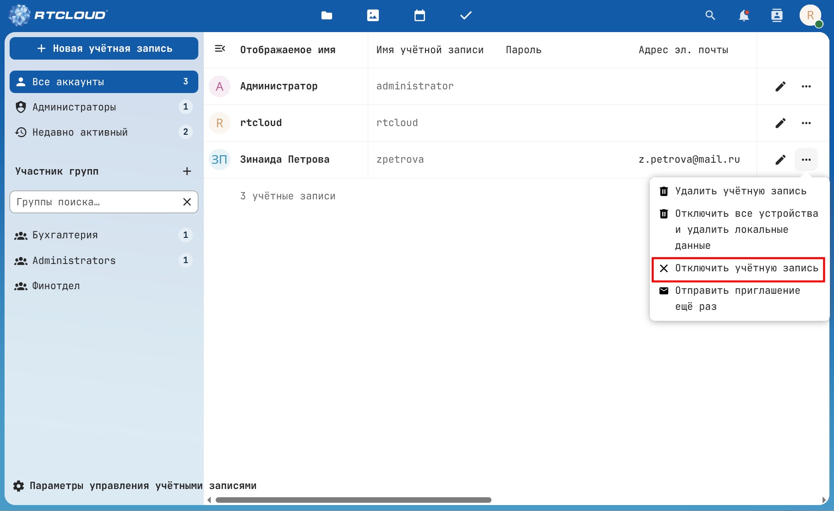
Task: Collapse the navigation sidebar toggle
Action: pyautogui.click(x=220, y=49)
